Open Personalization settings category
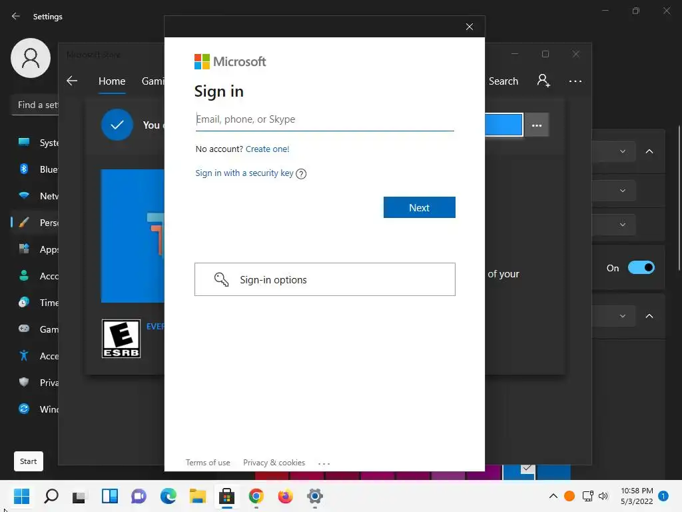Screen dimensions: 682x512 click(x=35, y=223)
